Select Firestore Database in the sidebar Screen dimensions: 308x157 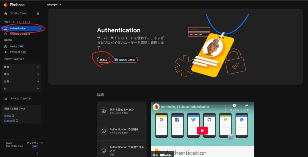coord(20,34)
